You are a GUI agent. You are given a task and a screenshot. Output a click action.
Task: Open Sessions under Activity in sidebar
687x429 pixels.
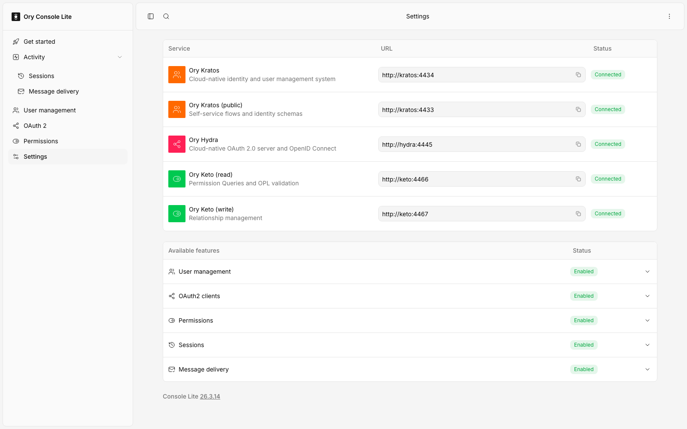pos(70,76)
